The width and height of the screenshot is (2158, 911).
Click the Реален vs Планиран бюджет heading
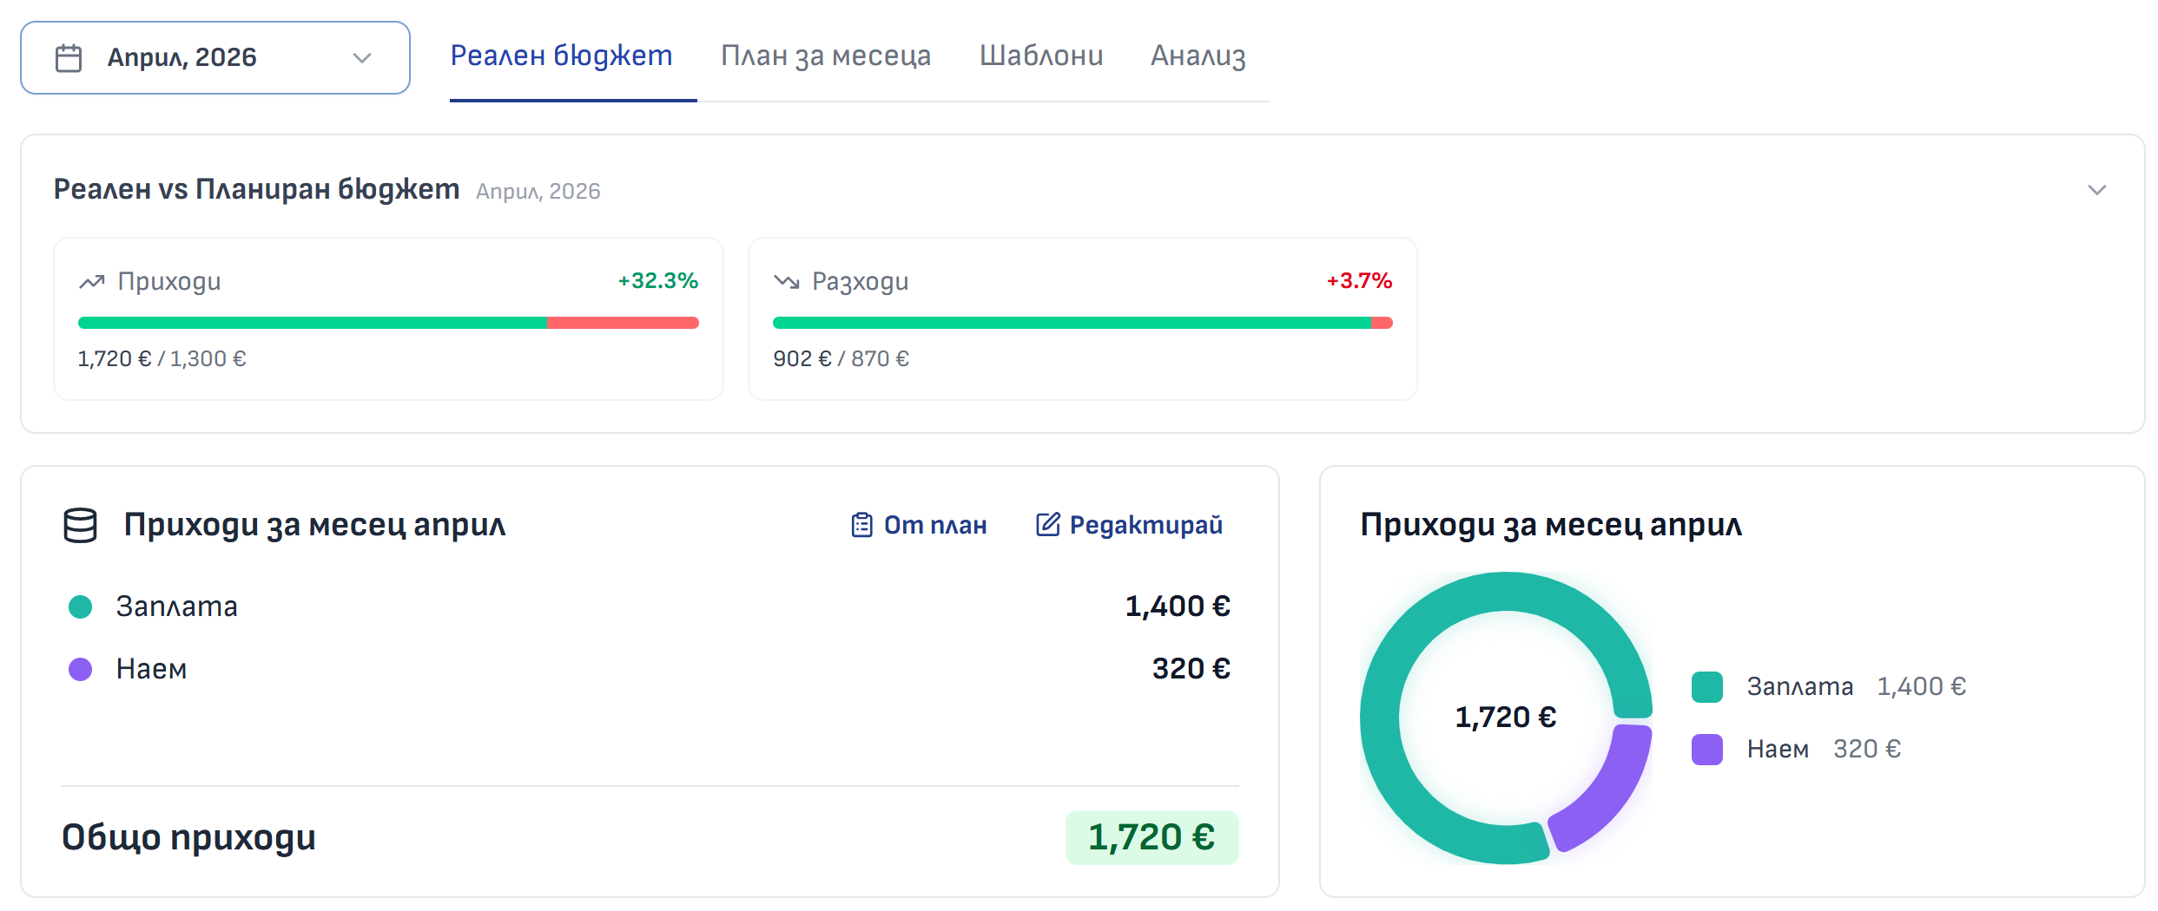(x=256, y=189)
